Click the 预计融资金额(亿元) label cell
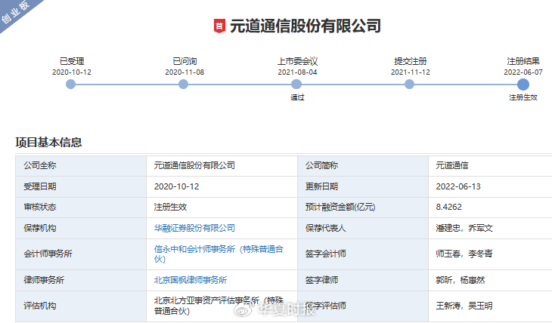The height and width of the screenshot is (323, 552). pos(363,208)
